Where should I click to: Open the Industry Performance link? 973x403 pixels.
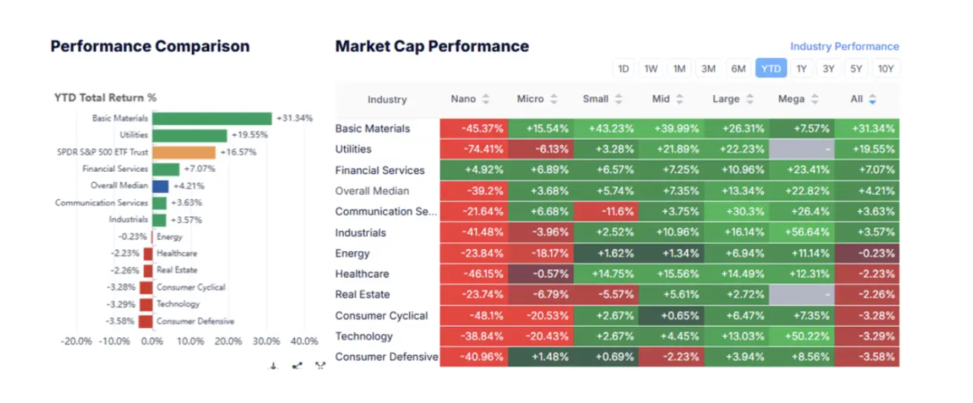coord(844,47)
